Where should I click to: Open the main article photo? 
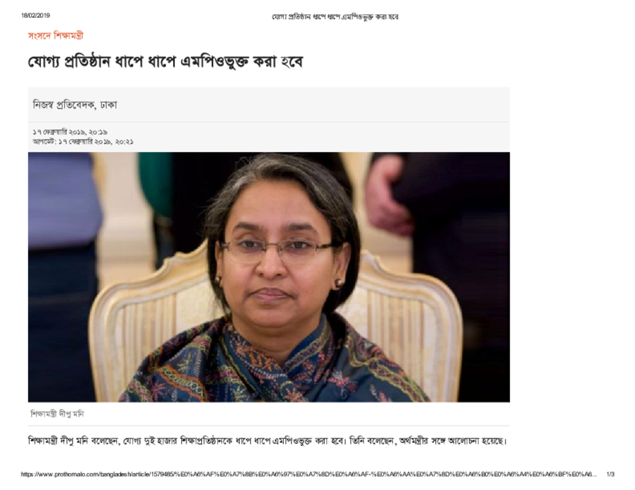[269, 277]
